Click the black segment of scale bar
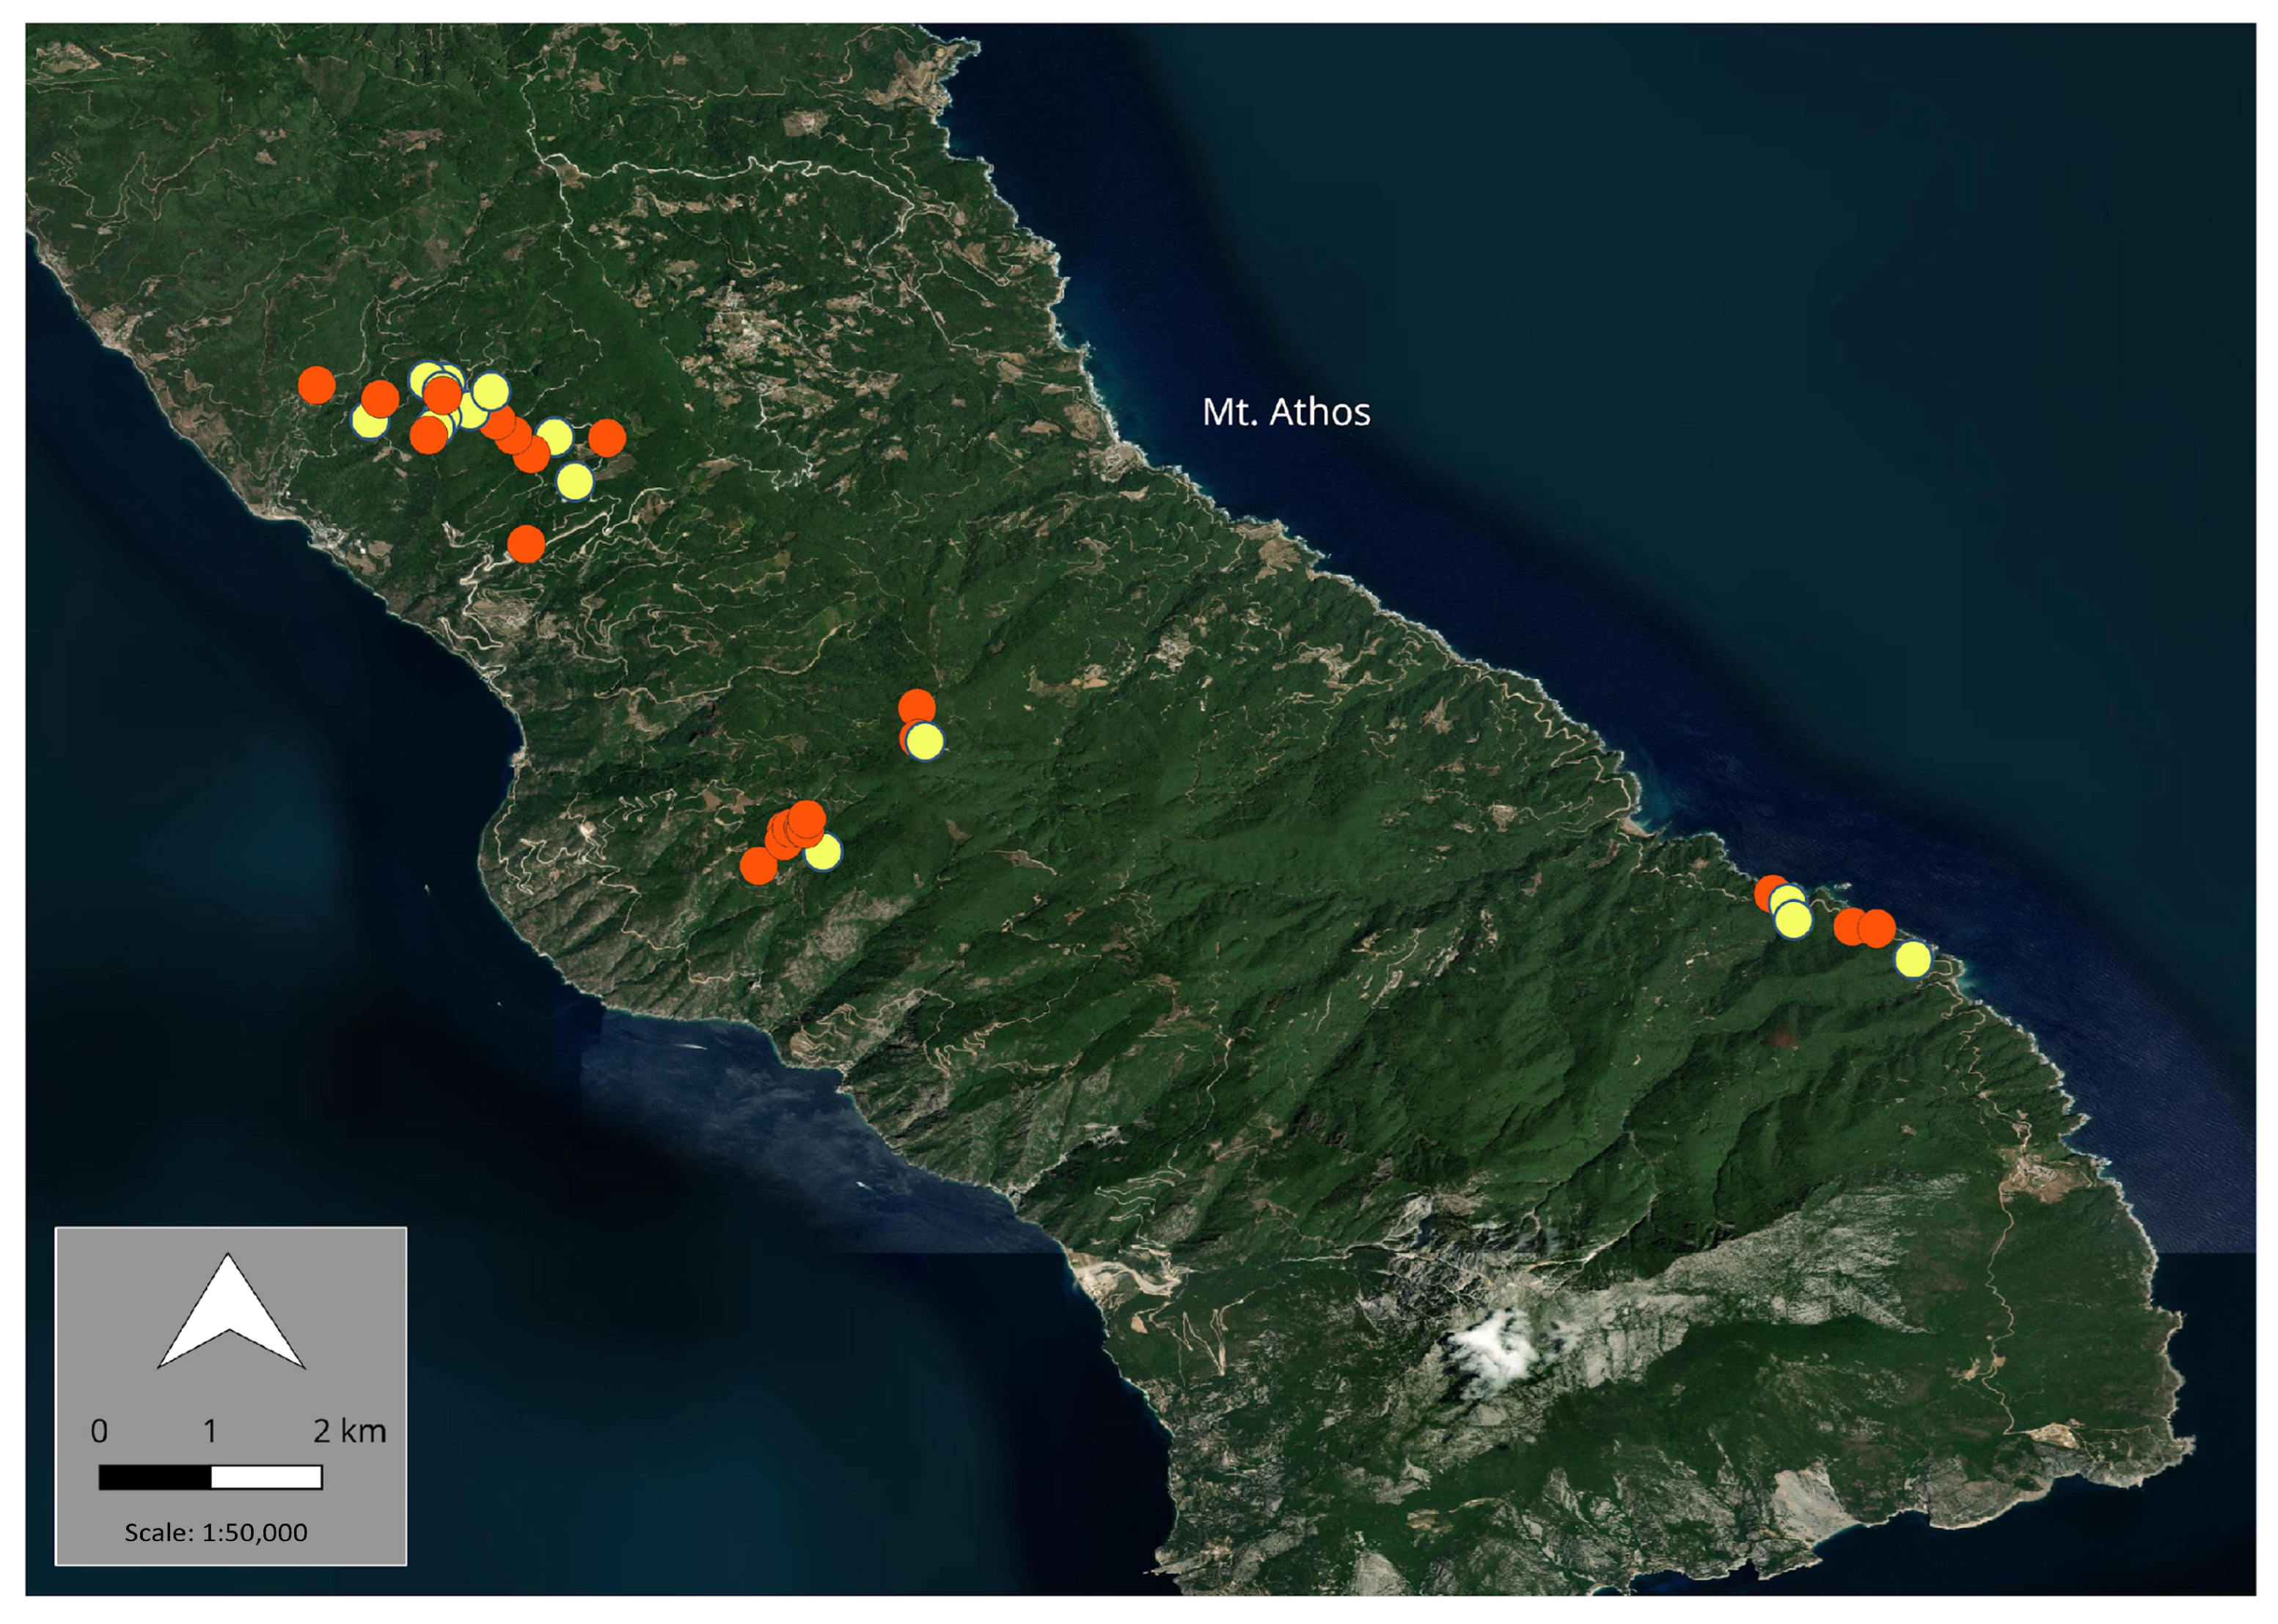The width and height of the screenshot is (2278, 1624). pyautogui.click(x=155, y=1477)
